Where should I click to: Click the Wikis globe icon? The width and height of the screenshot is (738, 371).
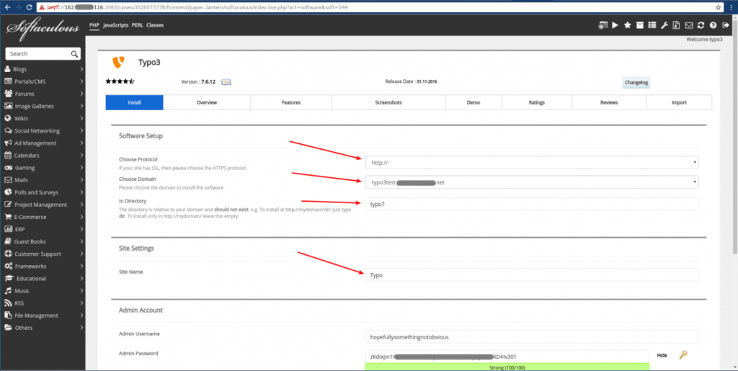8,118
